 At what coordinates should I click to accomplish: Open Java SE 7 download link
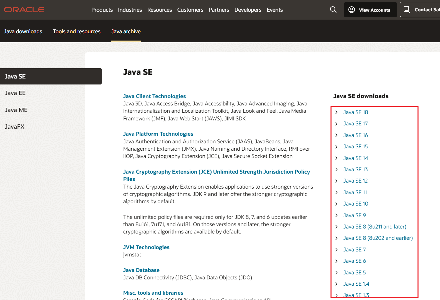click(x=355, y=249)
